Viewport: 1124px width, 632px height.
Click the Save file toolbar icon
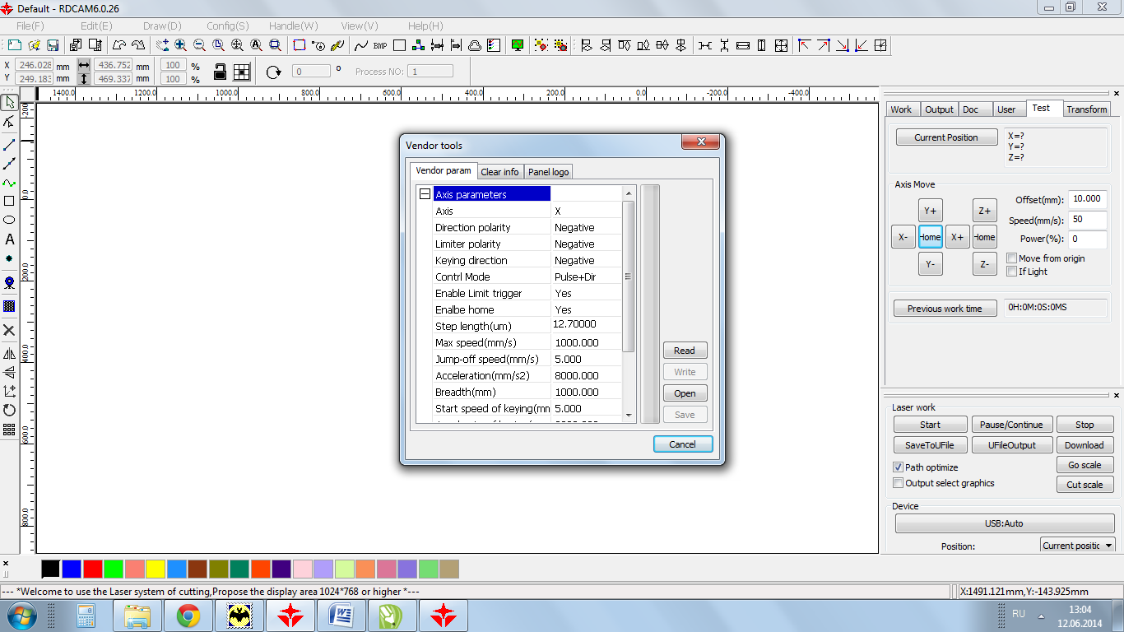53,45
